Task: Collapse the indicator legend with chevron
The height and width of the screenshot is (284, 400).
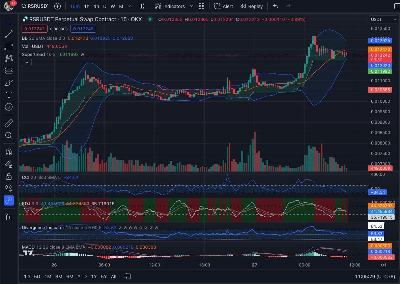Action: pyautogui.click(x=26, y=62)
